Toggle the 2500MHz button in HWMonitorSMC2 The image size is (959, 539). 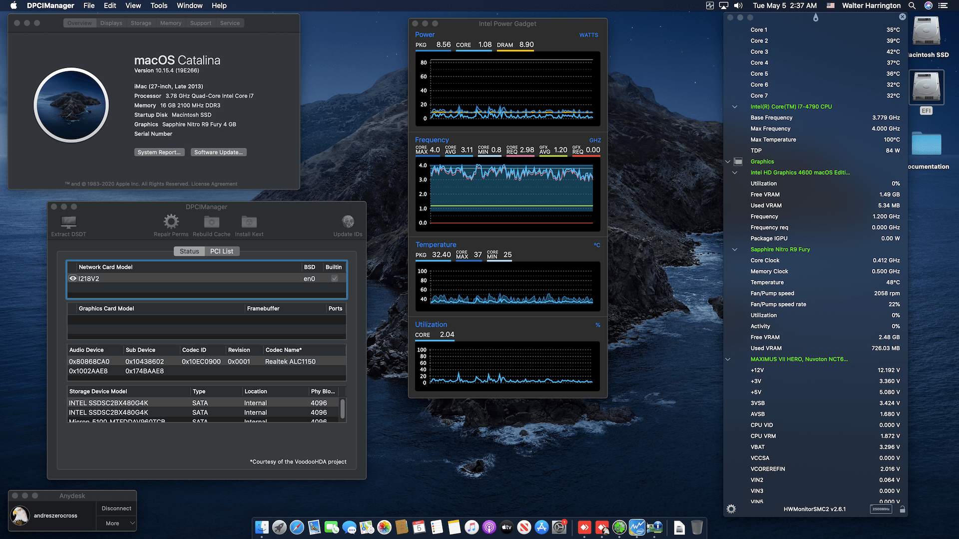[x=881, y=509]
